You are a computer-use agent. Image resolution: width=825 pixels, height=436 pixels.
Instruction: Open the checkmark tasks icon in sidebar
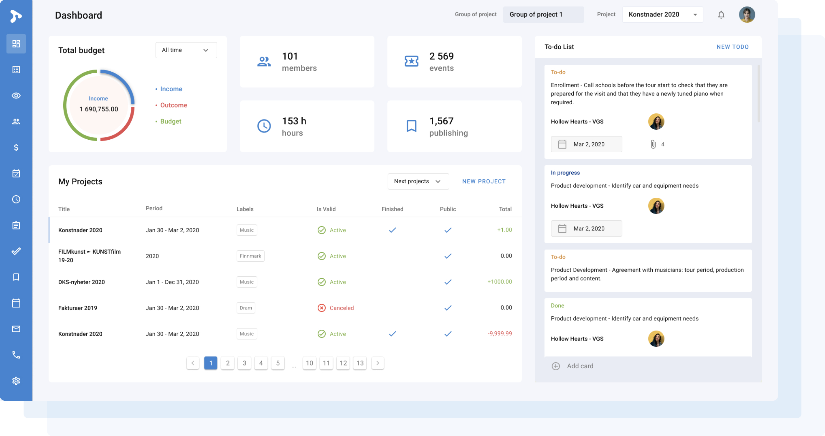16,251
